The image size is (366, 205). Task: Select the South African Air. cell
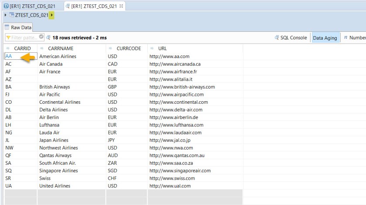click(71, 163)
